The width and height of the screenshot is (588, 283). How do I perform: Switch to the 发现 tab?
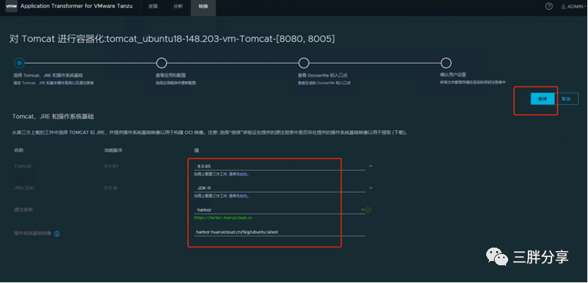[x=153, y=7]
